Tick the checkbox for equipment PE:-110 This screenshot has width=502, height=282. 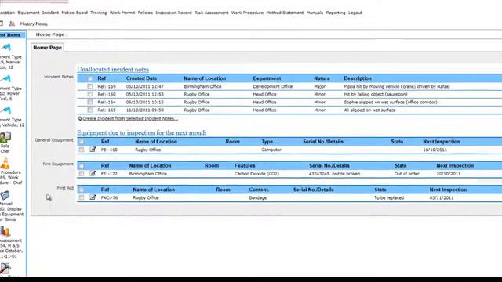pyautogui.click(x=82, y=150)
